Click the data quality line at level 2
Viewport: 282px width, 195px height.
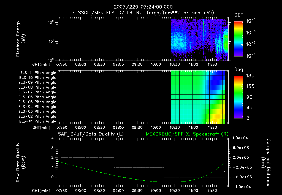click(88, 158)
